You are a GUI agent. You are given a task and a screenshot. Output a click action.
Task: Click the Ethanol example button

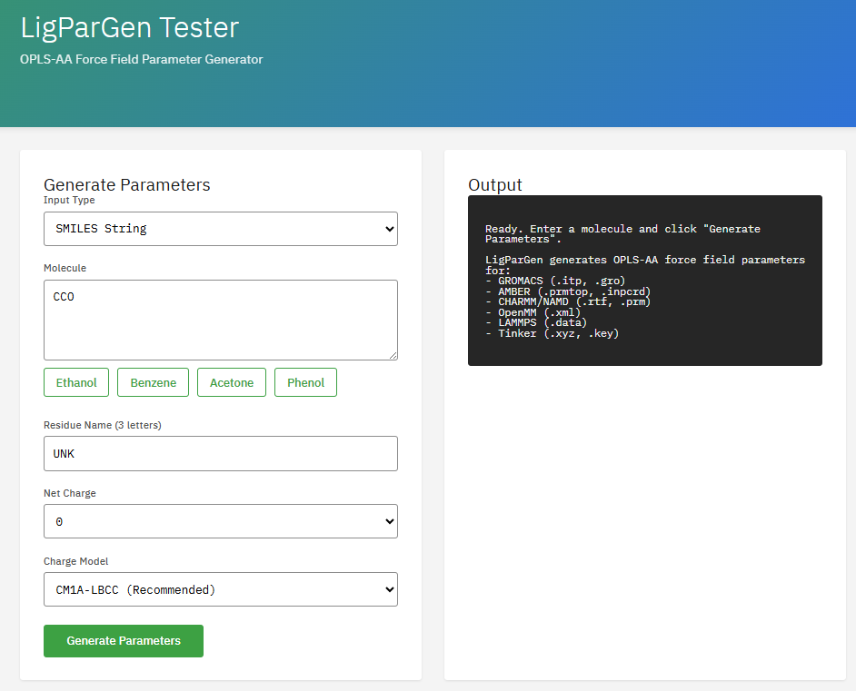click(x=76, y=382)
